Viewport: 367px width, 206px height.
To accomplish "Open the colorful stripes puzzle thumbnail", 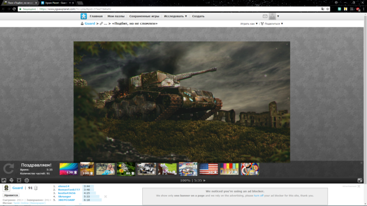I will [x=229, y=169].
